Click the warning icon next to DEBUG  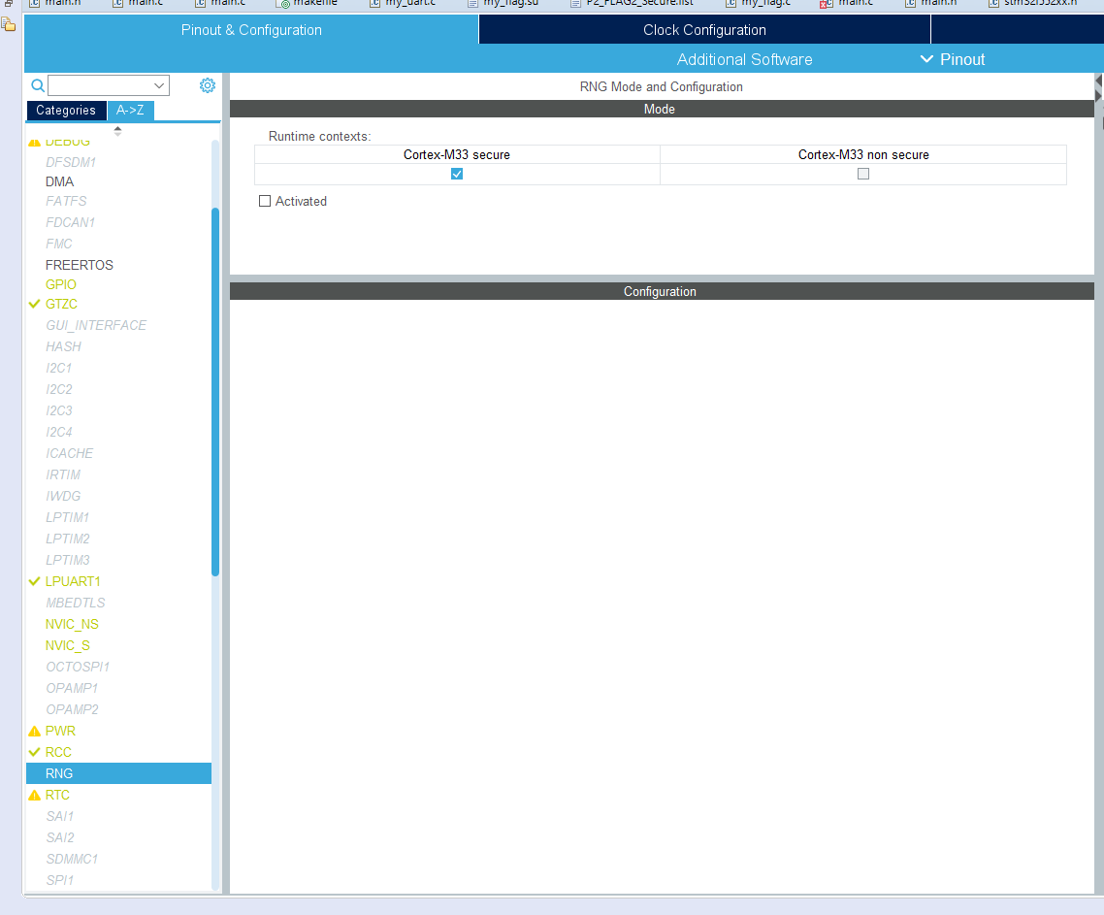coord(34,140)
